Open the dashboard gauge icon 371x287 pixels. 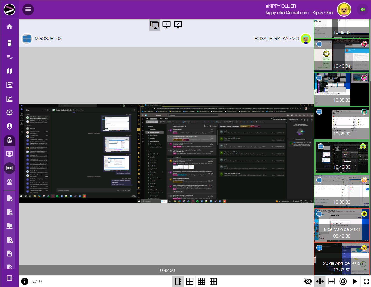(x=9, y=113)
